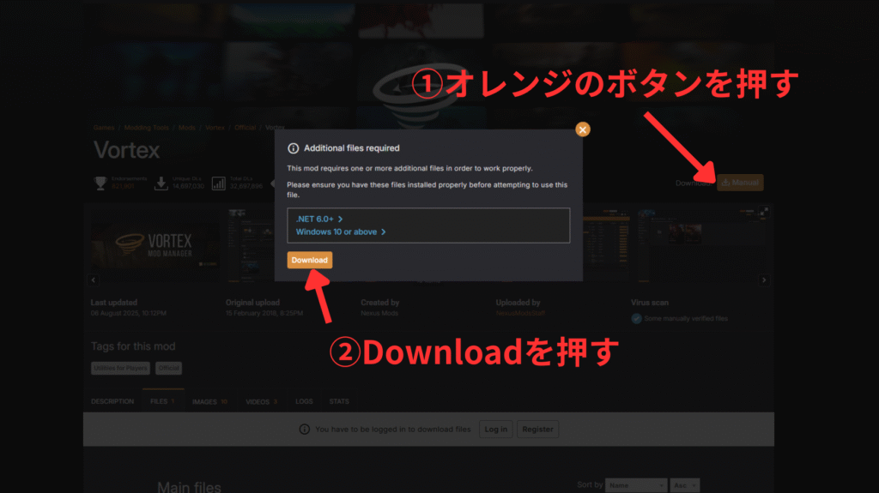
Task: Switch to the Logs tab
Action: pos(304,401)
